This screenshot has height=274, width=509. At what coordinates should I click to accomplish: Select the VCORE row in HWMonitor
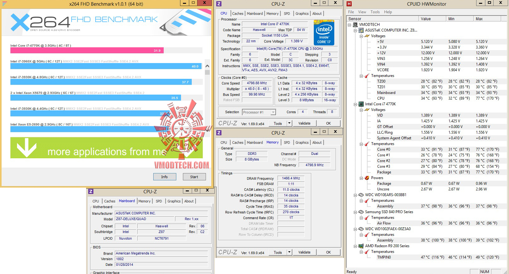coord(427,70)
